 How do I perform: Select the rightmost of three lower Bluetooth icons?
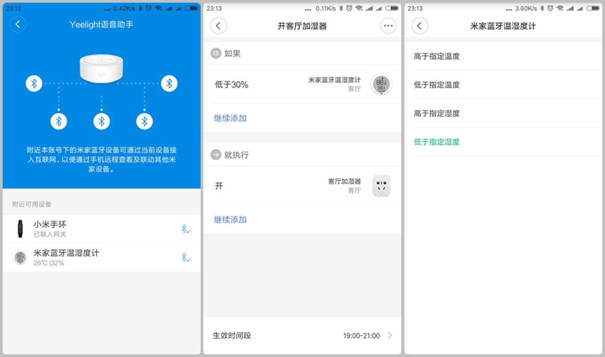pos(144,121)
